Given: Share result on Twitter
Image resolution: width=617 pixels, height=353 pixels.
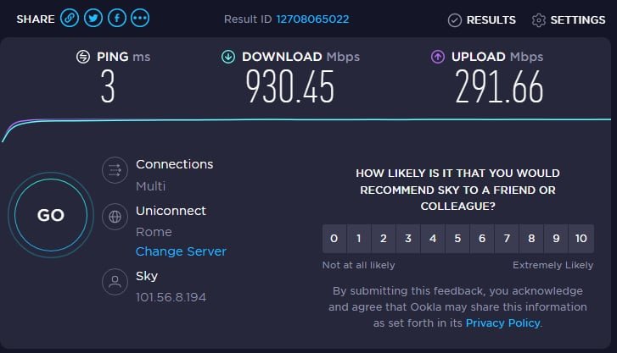Looking at the screenshot, I should [93, 19].
